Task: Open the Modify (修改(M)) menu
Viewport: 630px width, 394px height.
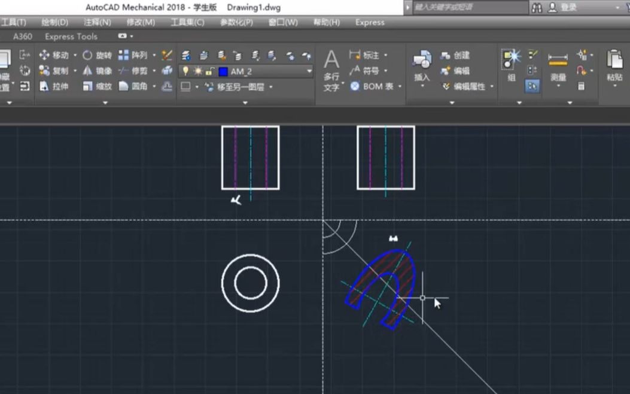Action: pyautogui.click(x=141, y=22)
